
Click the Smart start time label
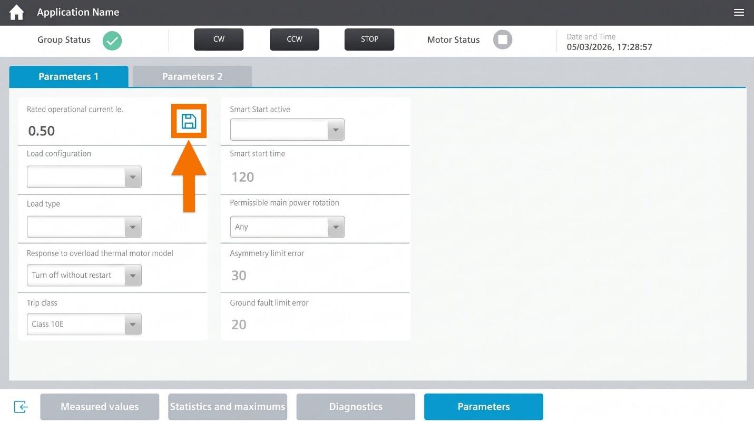coord(258,154)
